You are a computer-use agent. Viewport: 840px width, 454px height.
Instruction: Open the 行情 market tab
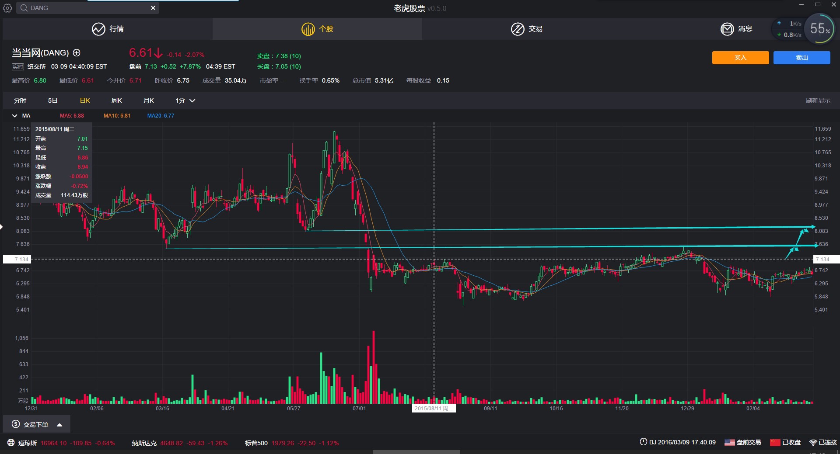pyautogui.click(x=108, y=29)
